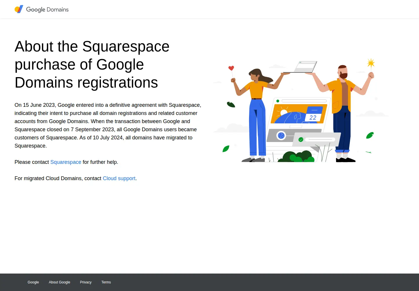Image resolution: width=419 pixels, height=291 pixels.
Task: Open the Terms footer link
Action: [x=106, y=282]
